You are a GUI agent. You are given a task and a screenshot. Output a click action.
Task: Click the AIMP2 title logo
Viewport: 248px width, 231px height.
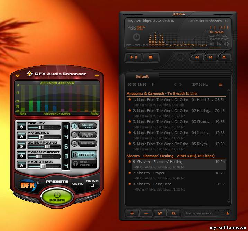coord(179,15)
